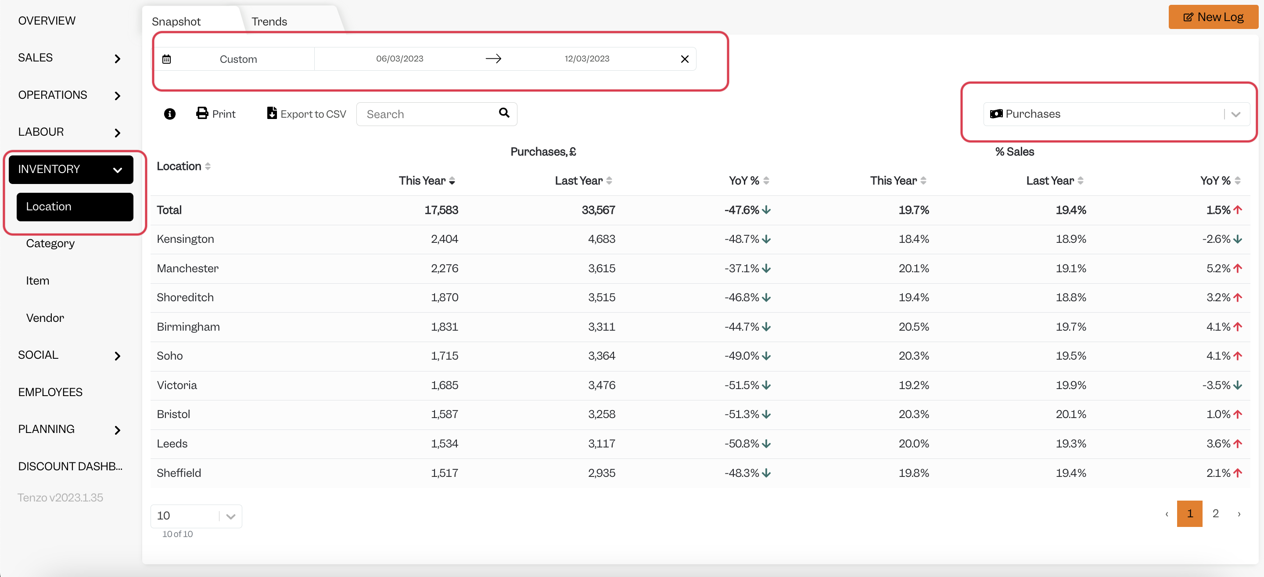Switch to the Trends tab
Image resolution: width=1264 pixels, height=577 pixels.
(x=269, y=21)
